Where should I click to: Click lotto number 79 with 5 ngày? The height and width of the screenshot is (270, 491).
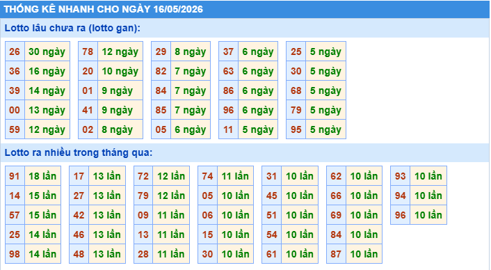pyautogui.click(x=296, y=110)
